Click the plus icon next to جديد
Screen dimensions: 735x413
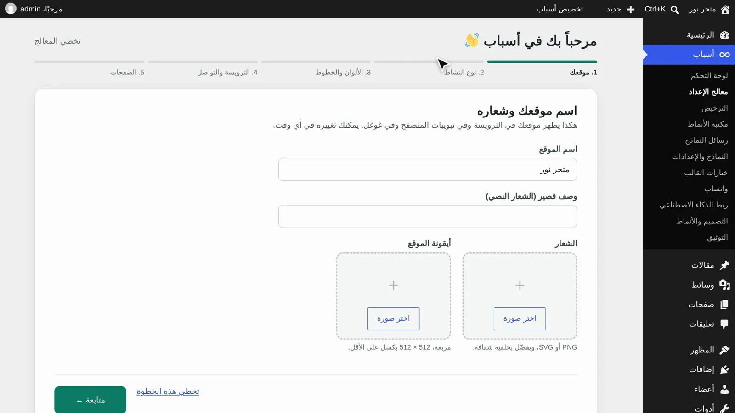pos(630,9)
